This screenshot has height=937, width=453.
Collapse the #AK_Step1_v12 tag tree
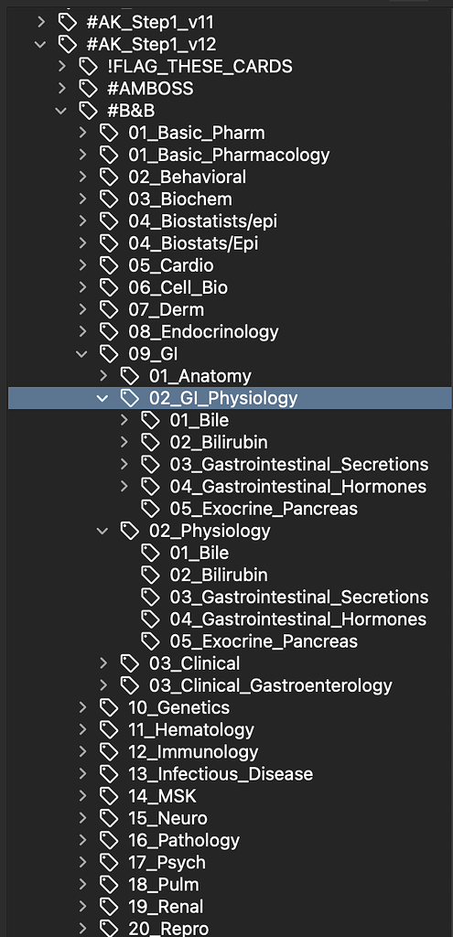coord(40,44)
